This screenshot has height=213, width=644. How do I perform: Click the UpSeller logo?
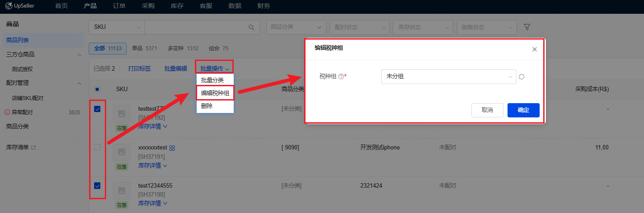20,6
